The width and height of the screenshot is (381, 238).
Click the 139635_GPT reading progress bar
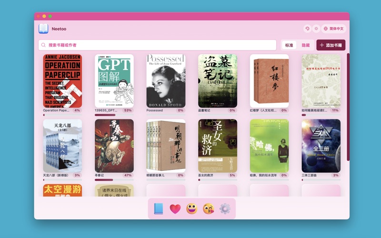114,115
